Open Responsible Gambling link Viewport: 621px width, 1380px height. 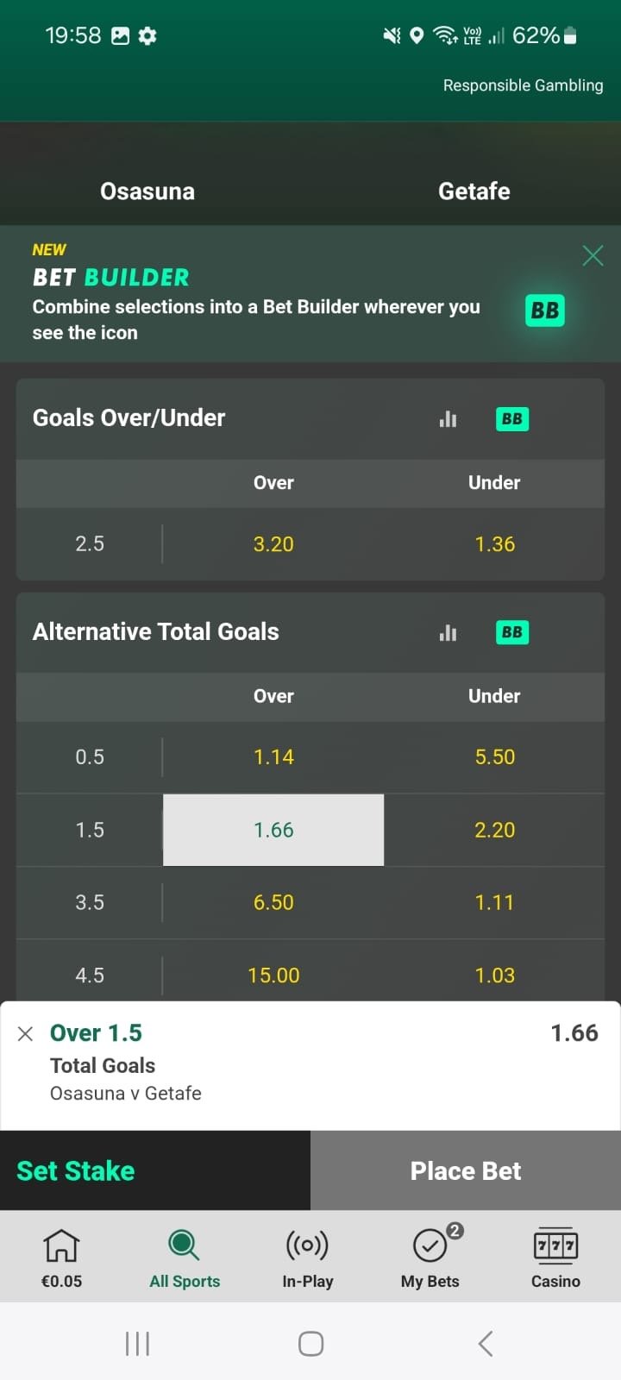tap(523, 85)
